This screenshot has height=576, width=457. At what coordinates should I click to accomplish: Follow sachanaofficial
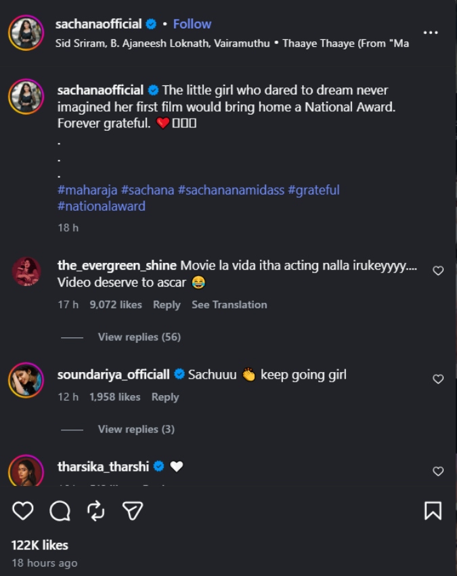click(x=192, y=24)
